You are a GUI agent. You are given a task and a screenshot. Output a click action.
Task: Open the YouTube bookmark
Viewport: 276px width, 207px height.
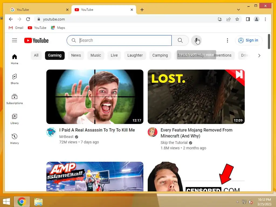[x=37, y=28]
